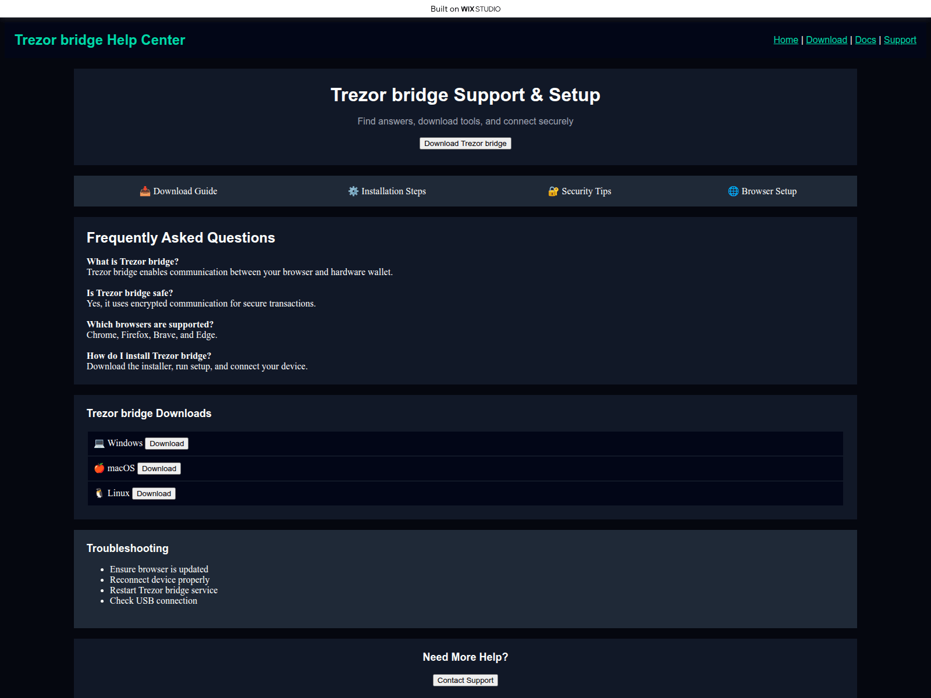Click the Windows laptop icon
Viewport: 931px width, 698px height.
100,443
